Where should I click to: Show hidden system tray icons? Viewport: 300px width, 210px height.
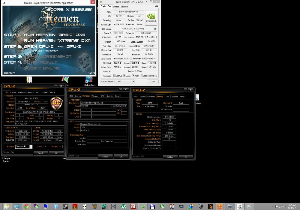click(273, 207)
